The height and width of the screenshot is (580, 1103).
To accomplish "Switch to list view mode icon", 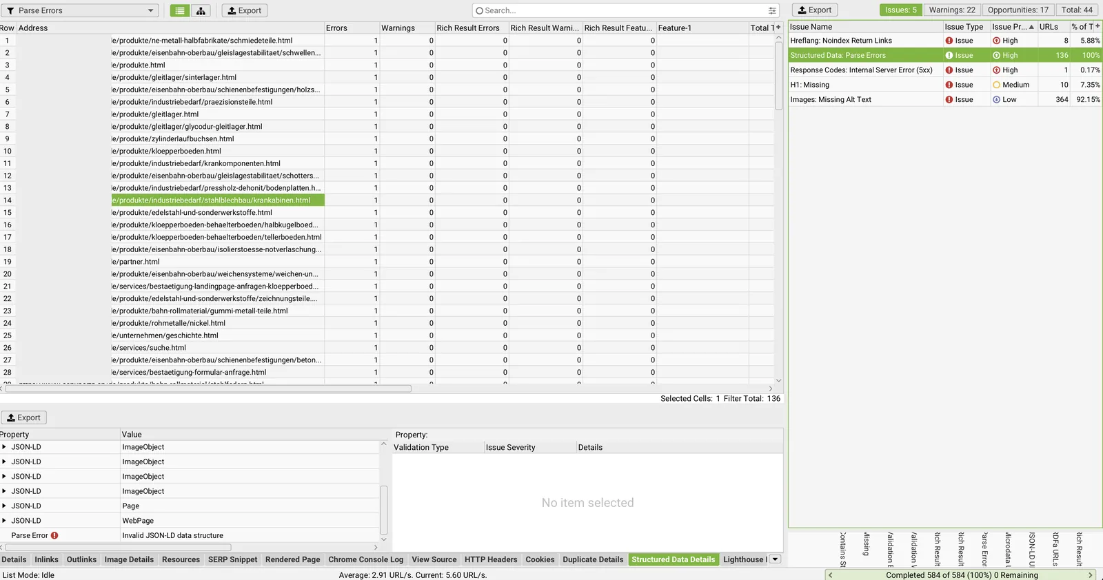I will coord(179,10).
